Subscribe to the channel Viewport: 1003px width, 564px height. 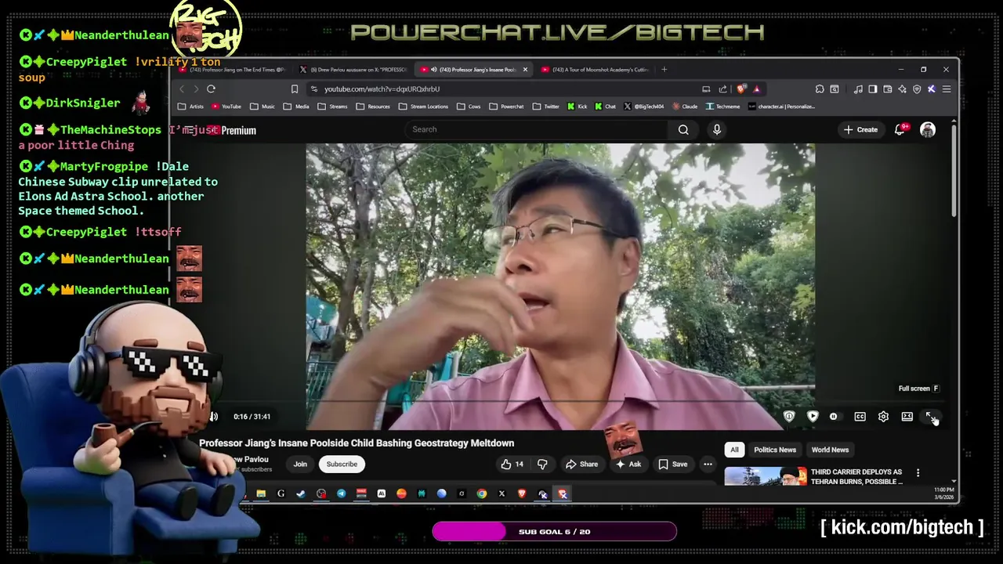[x=342, y=464]
